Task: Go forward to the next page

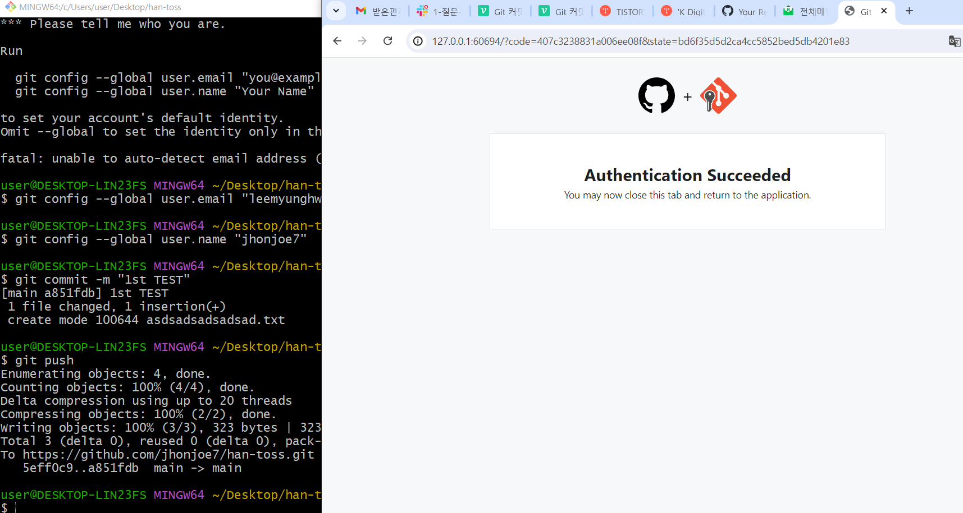Action: (x=362, y=41)
